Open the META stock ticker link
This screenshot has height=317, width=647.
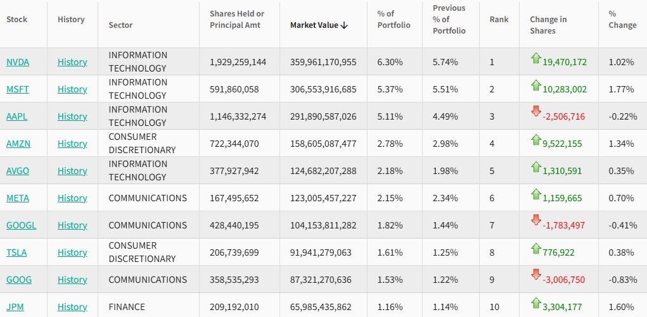[x=18, y=198]
